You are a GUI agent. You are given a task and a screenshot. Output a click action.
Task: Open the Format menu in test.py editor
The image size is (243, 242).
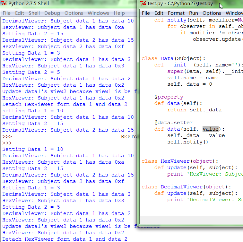(x=176, y=13)
